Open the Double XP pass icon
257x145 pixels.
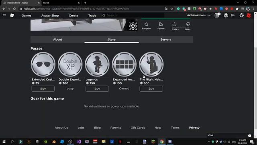point(70,64)
